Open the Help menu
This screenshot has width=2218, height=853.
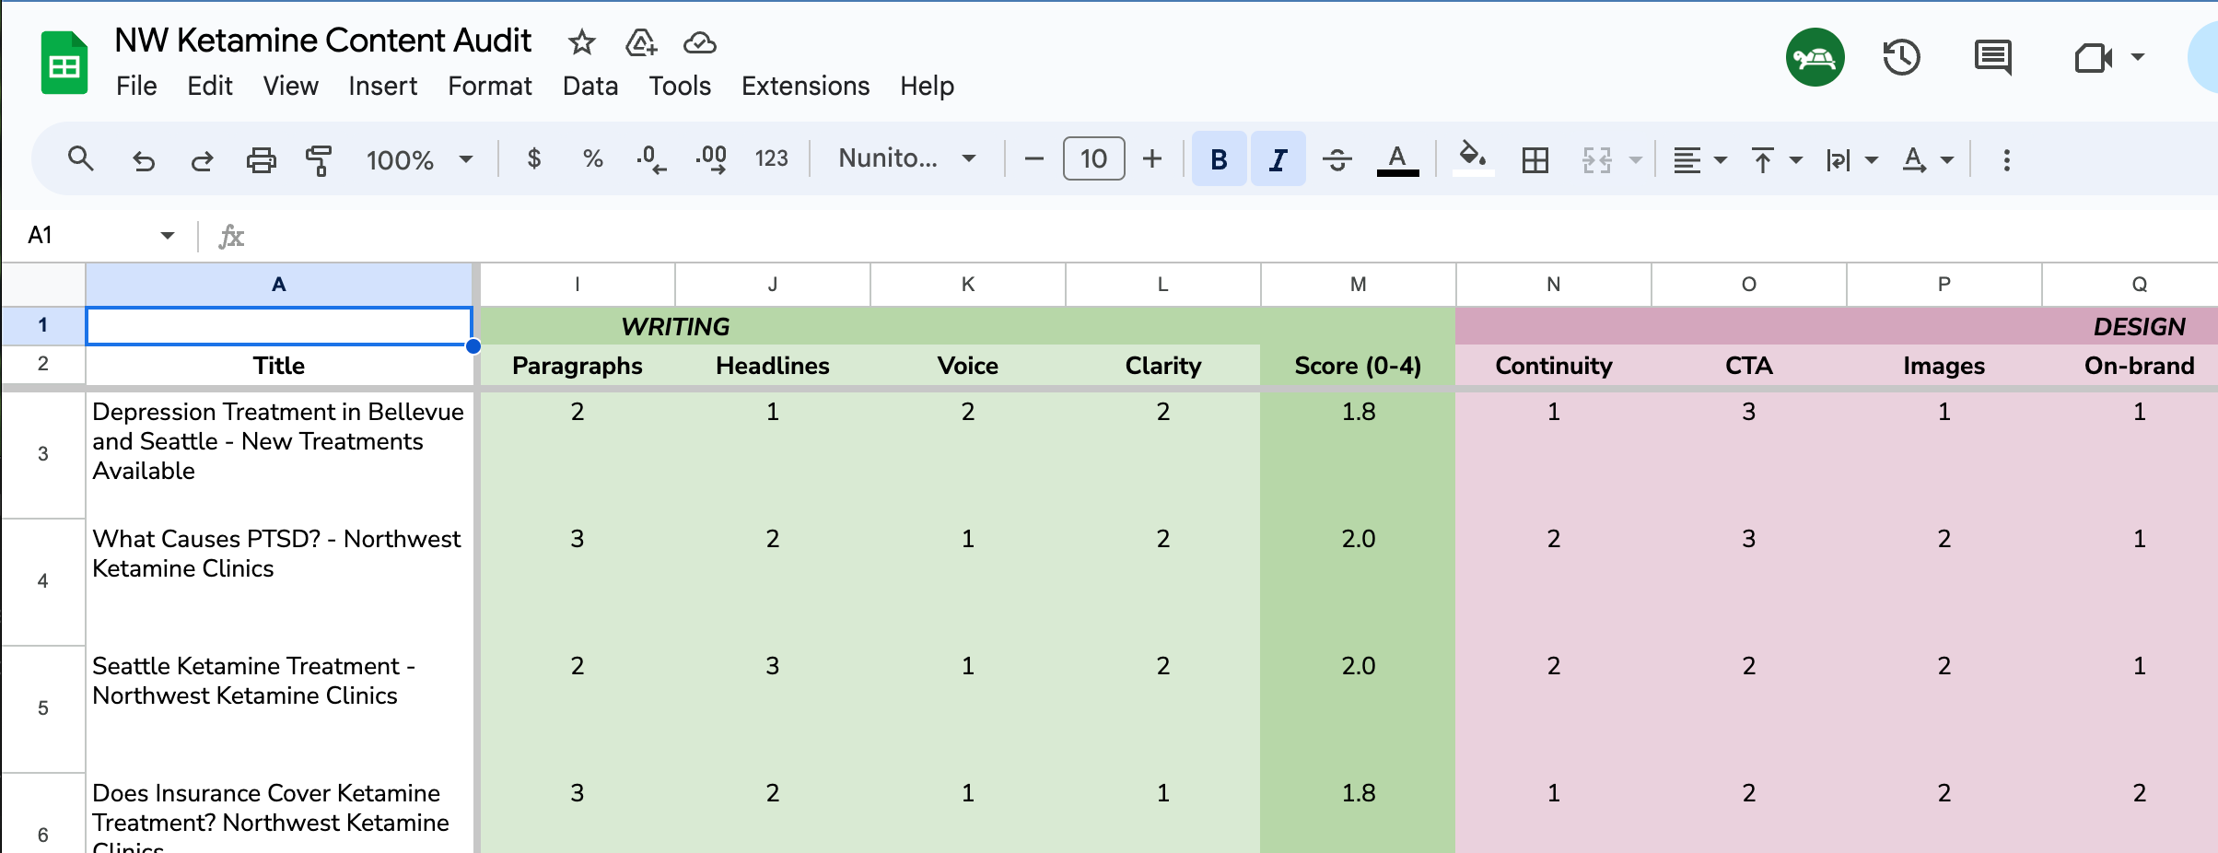[x=927, y=86]
